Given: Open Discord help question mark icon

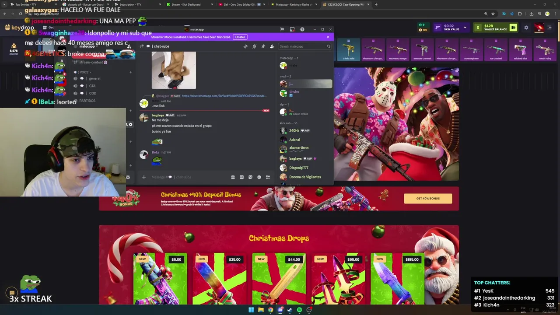Looking at the screenshot, I should tap(302, 29).
